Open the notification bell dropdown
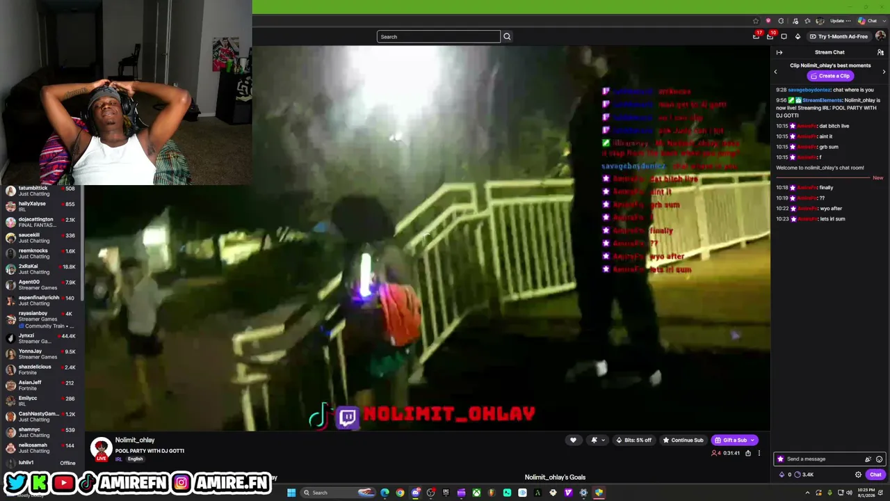Screen dimensions: 890x501 tap(597, 440)
